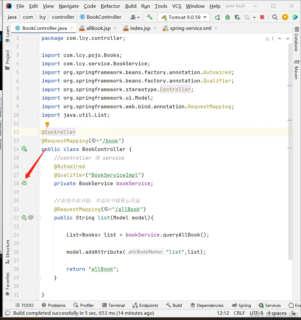Follow the "BookServiceImpl" qualifier link
This screenshot has width=301, height=320.
(115, 175)
